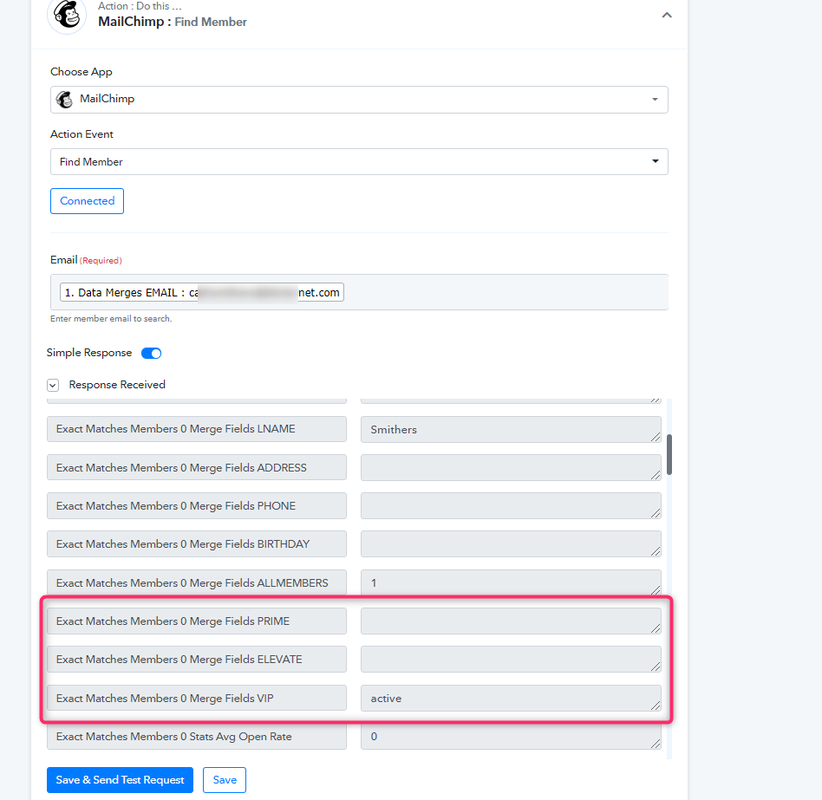The height and width of the screenshot is (800, 822).
Task: Click the Connected button
Action: (87, 201)
